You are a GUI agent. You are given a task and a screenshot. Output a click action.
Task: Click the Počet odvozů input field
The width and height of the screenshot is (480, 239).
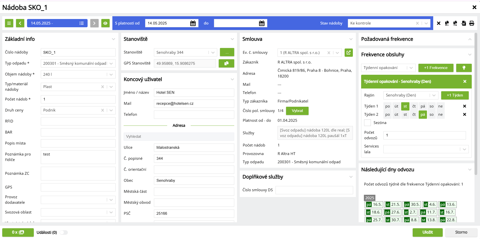point(425,135)
